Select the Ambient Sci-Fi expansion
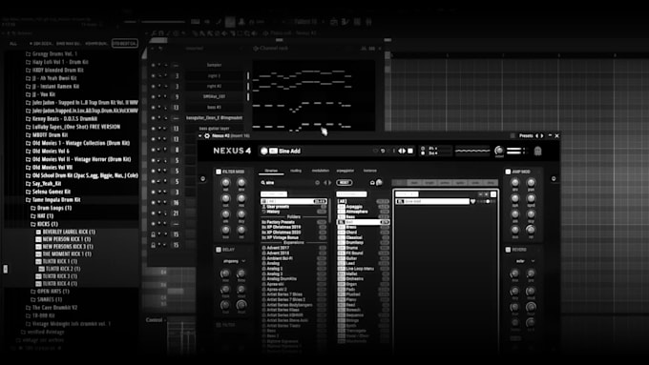Image resolution: width=649 pixels, height=365 pixels. pos(295,258)
